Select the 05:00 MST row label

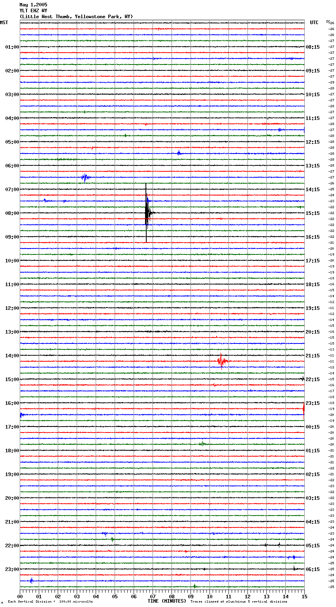click(12, 142)
